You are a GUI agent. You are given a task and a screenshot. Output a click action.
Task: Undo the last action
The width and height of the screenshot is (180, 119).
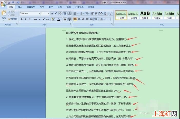[x=13, y=2]
